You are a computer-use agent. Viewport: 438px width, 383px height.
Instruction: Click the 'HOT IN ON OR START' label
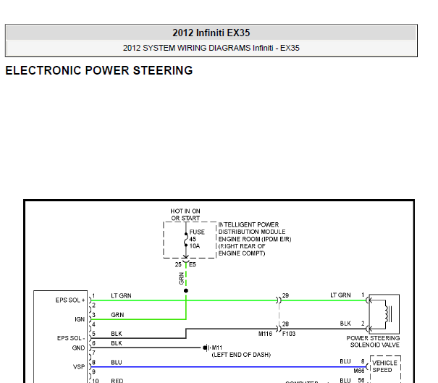(185, 214)
